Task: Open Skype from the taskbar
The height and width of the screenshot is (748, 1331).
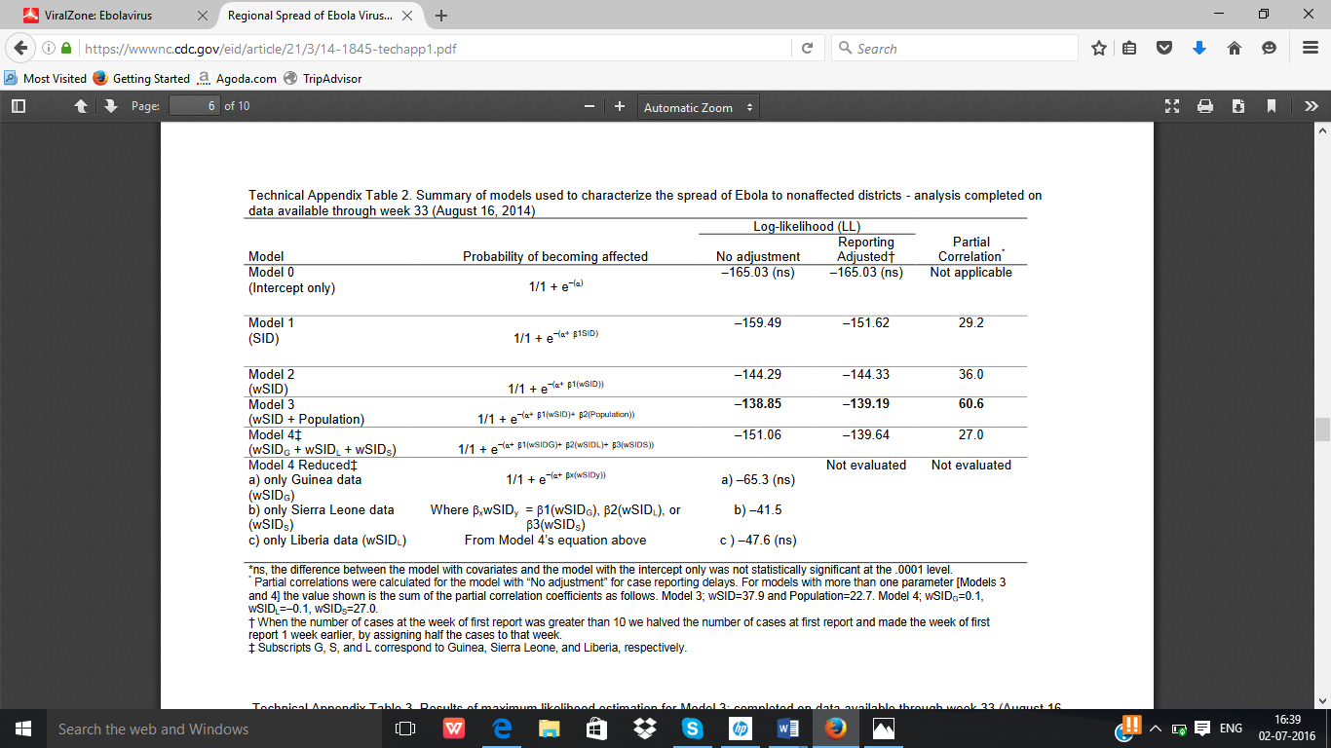Action: [x=693, y=729]
